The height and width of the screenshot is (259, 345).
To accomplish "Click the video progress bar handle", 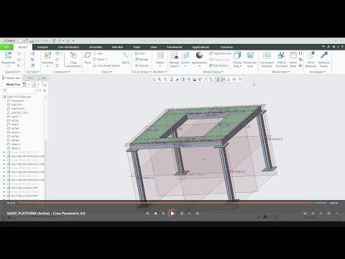I will pos(313,203).
